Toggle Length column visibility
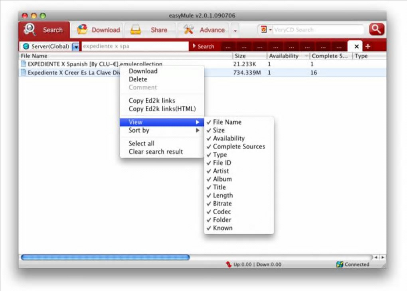 (239, 195)
